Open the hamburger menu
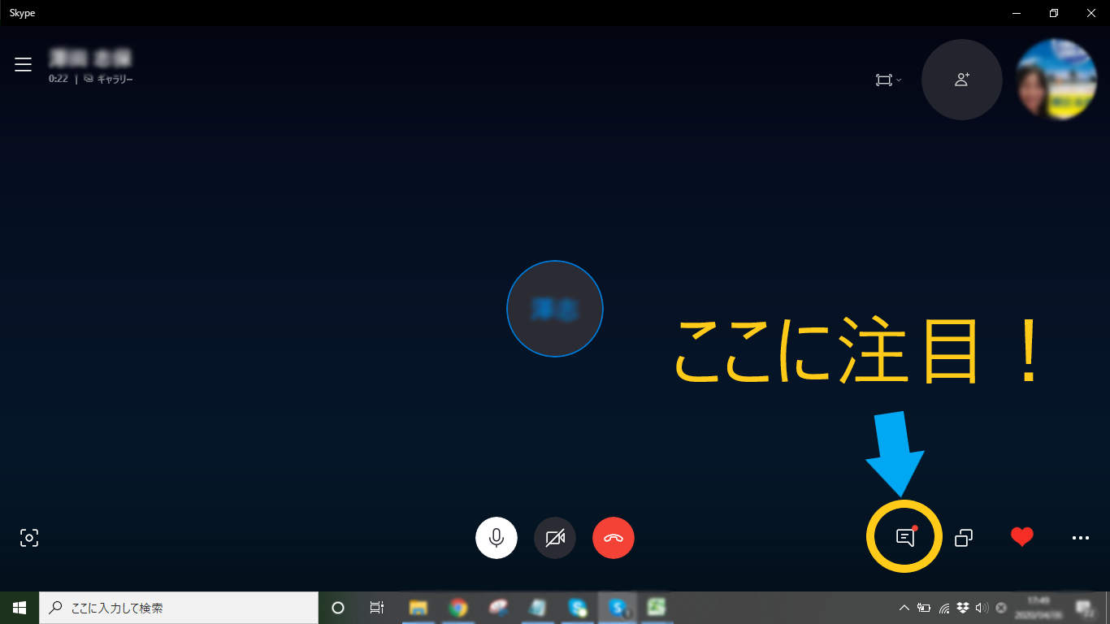The width and height of the screenshot is (1110, 624). [23, 65]
